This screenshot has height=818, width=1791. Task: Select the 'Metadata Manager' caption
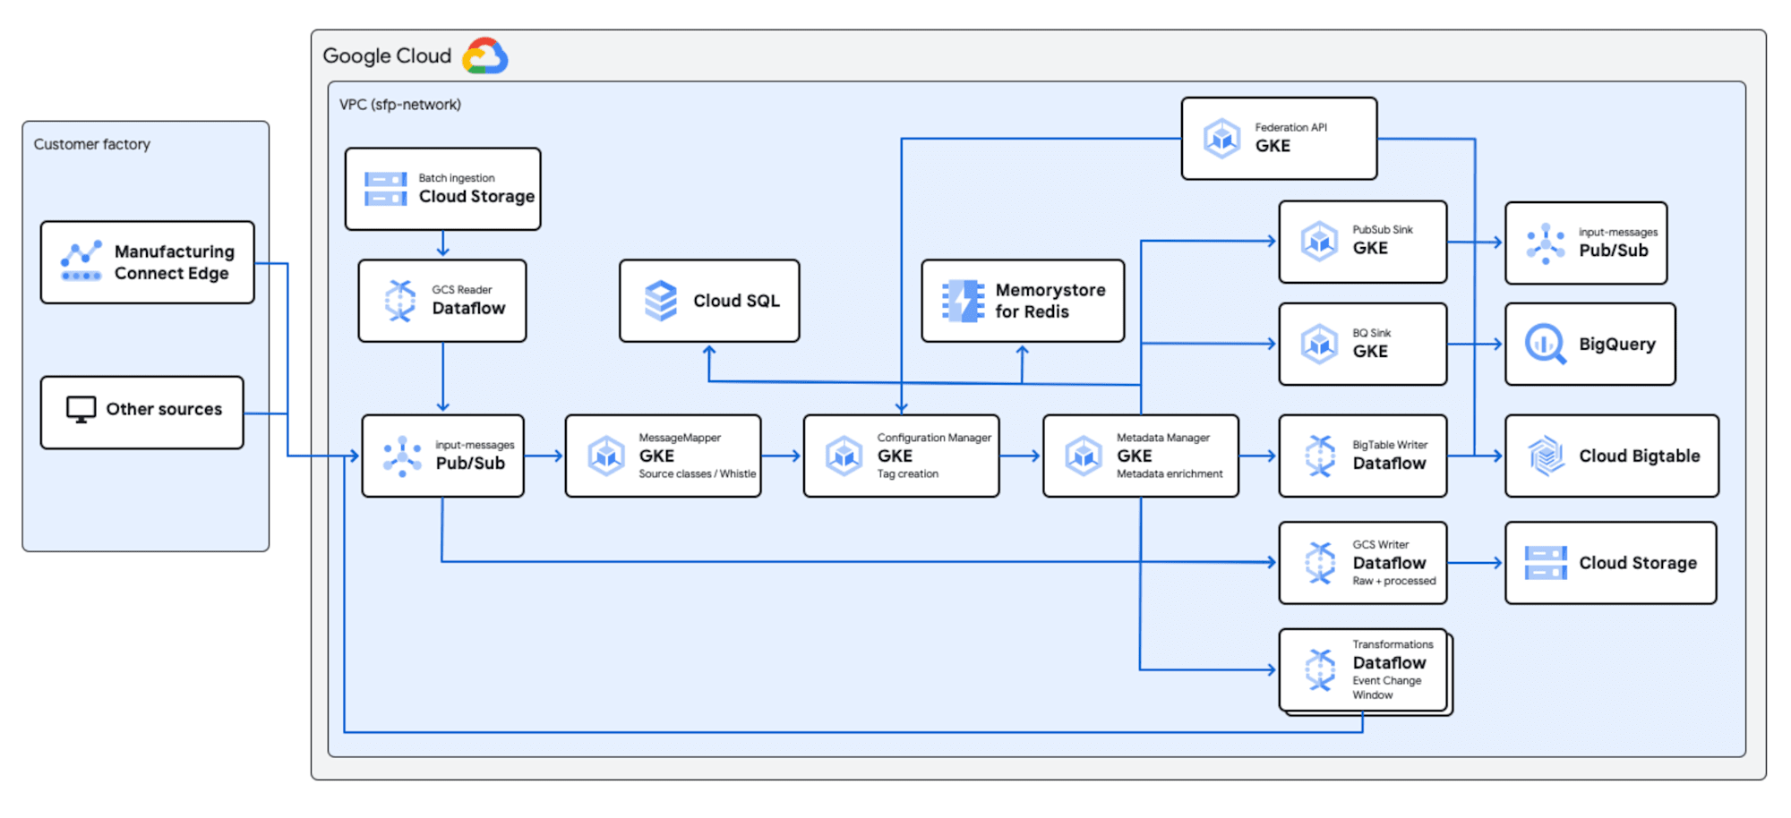1163,438
